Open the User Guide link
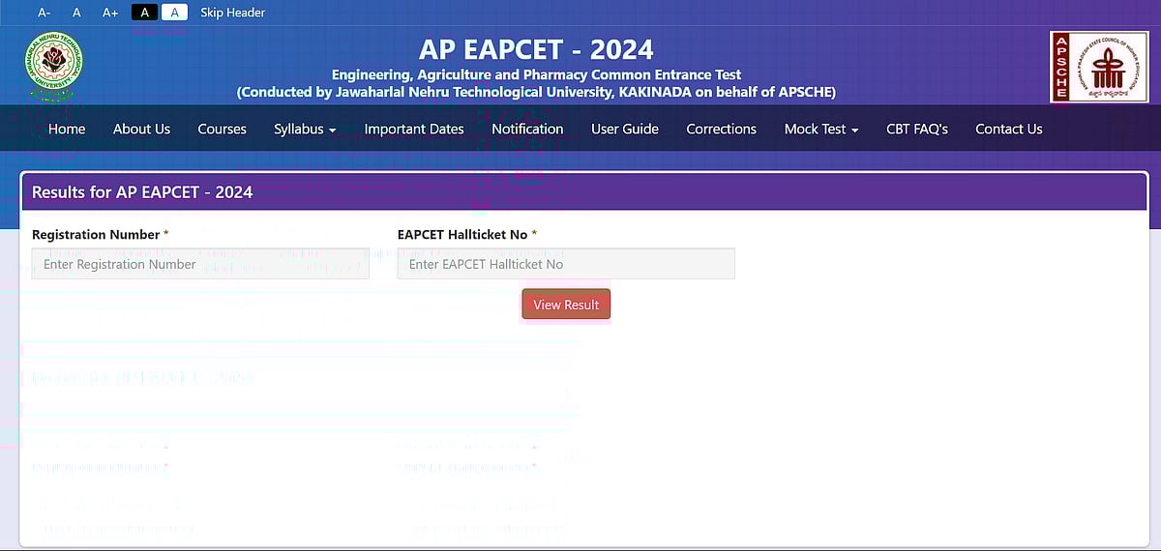This screenshot has width=1161, height=551. tap(625, 129)
